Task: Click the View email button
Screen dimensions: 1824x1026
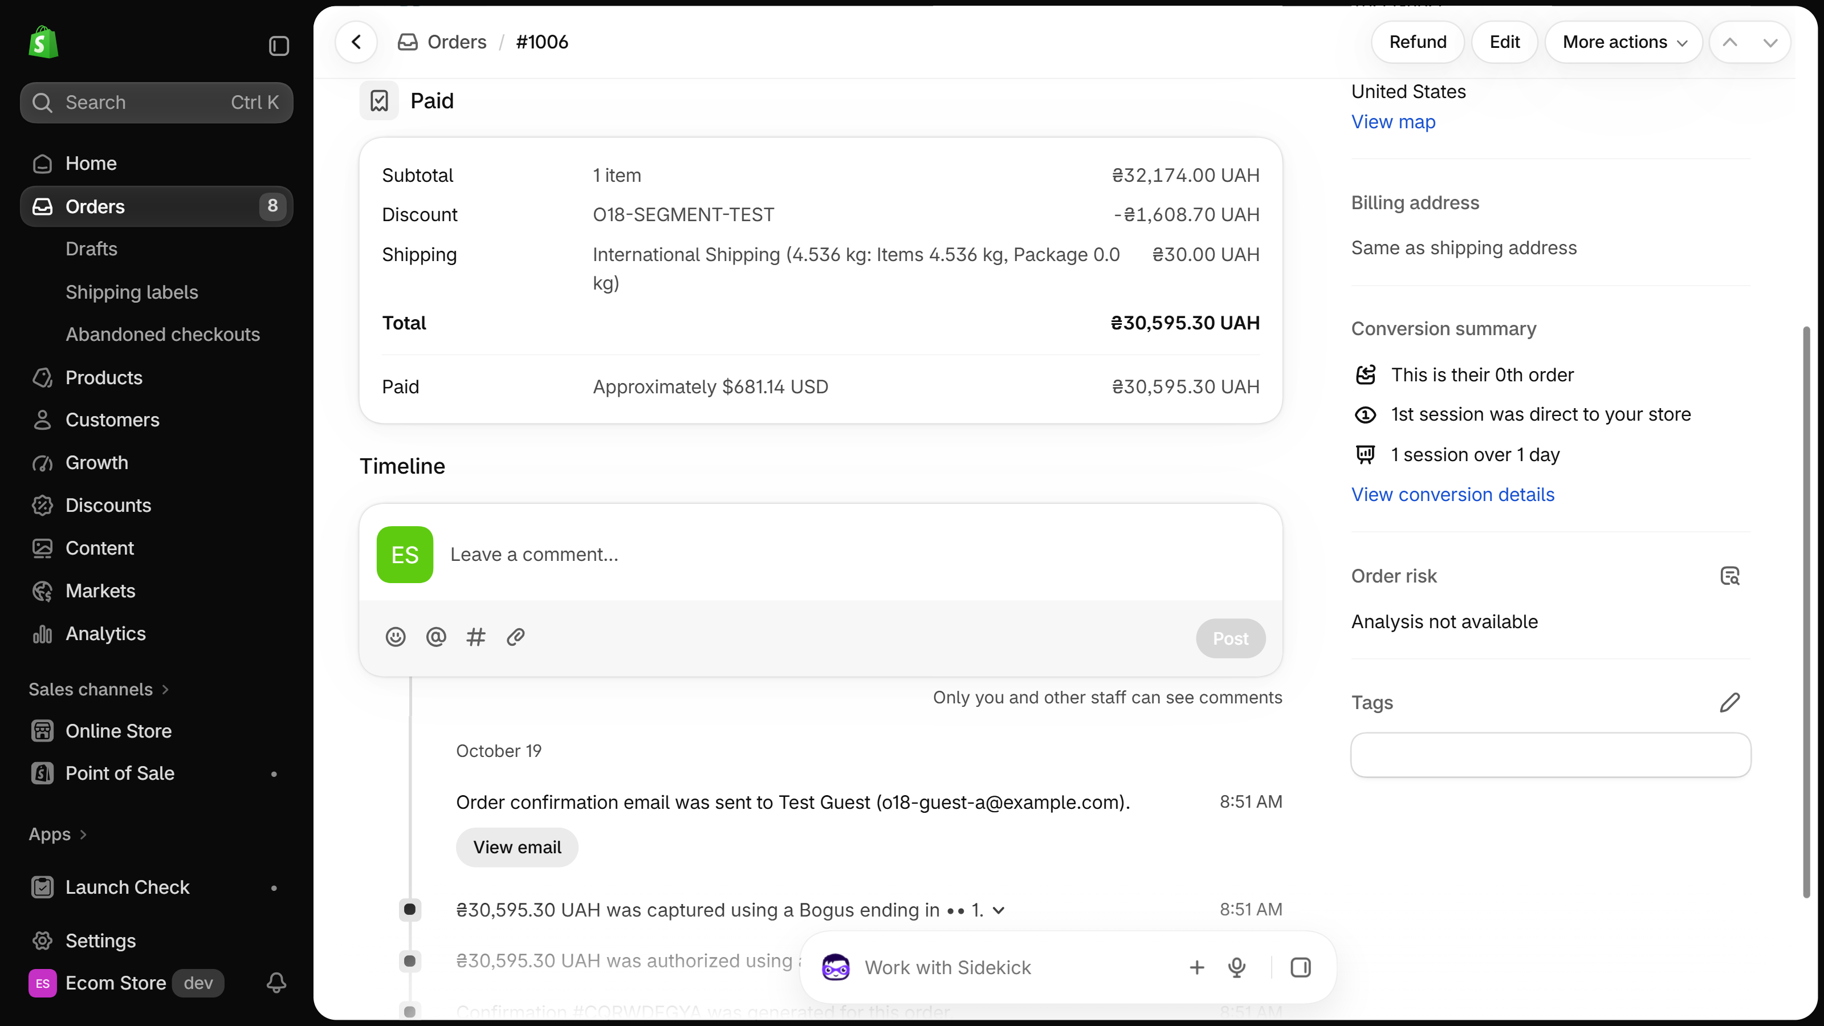Action: [x=517, y=848]
